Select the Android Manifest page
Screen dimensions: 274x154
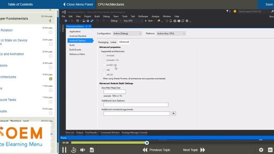(x=78, y=36)
